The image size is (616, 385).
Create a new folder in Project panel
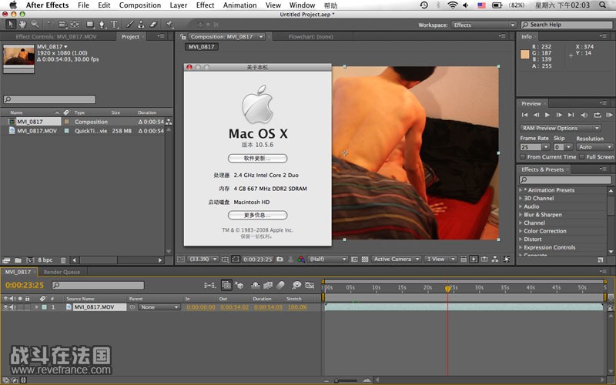coord(18,260)
